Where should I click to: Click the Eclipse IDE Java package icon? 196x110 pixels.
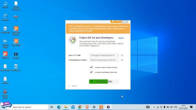tap(73, 40)
